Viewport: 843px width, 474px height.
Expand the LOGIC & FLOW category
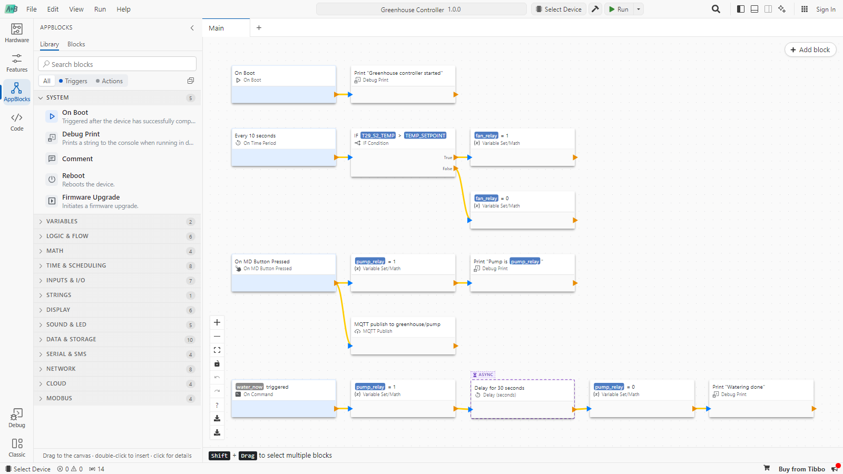(117, 236)
